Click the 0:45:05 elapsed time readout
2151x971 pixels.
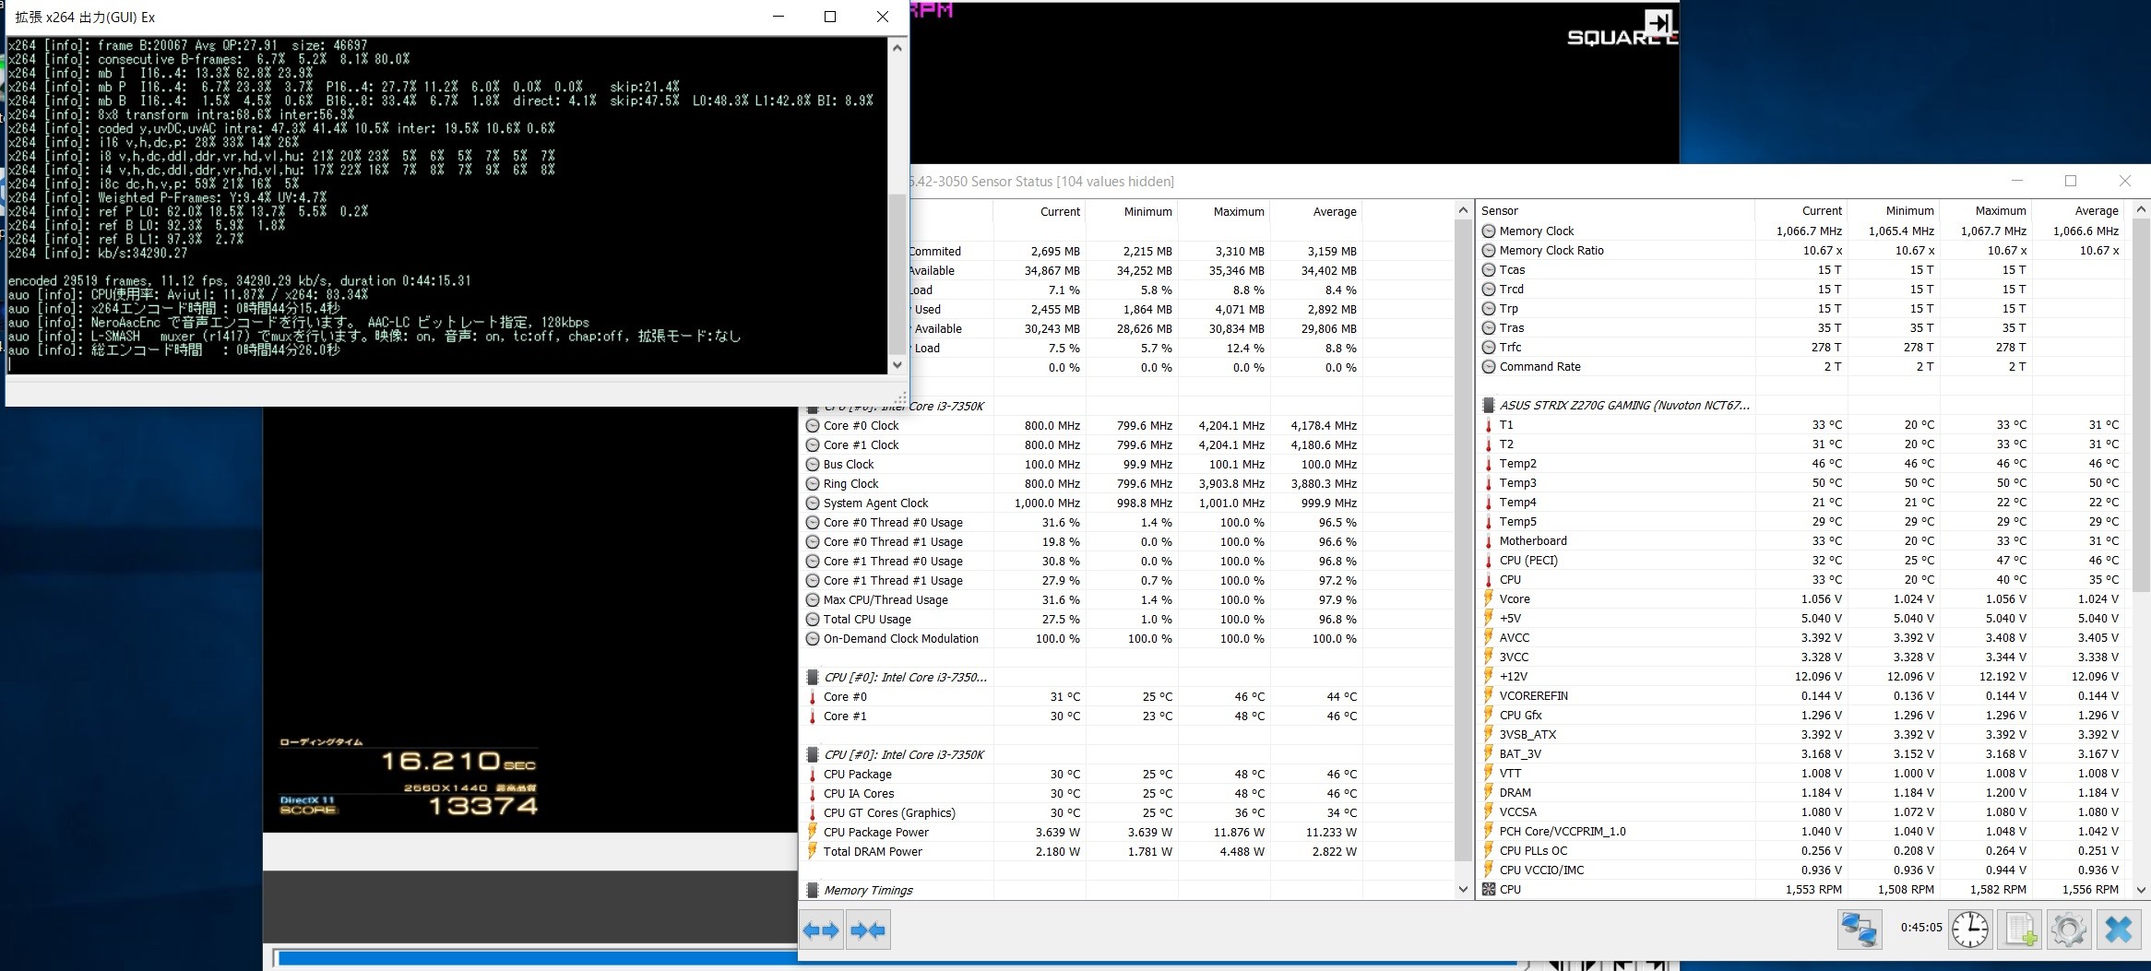point(1920,928)
